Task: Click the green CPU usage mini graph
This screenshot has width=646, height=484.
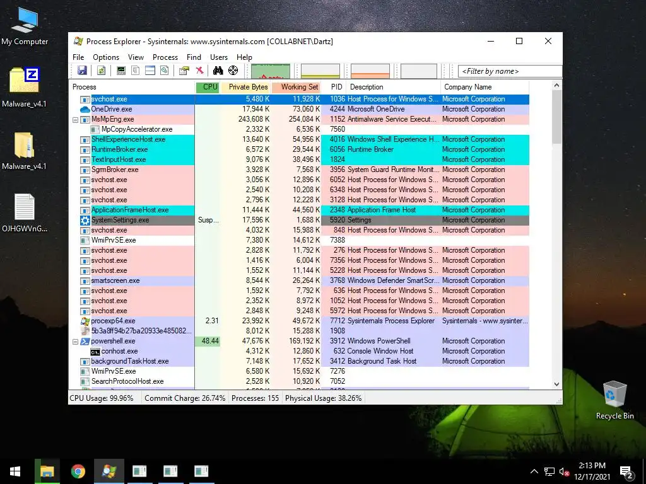Action: point(271,71)
